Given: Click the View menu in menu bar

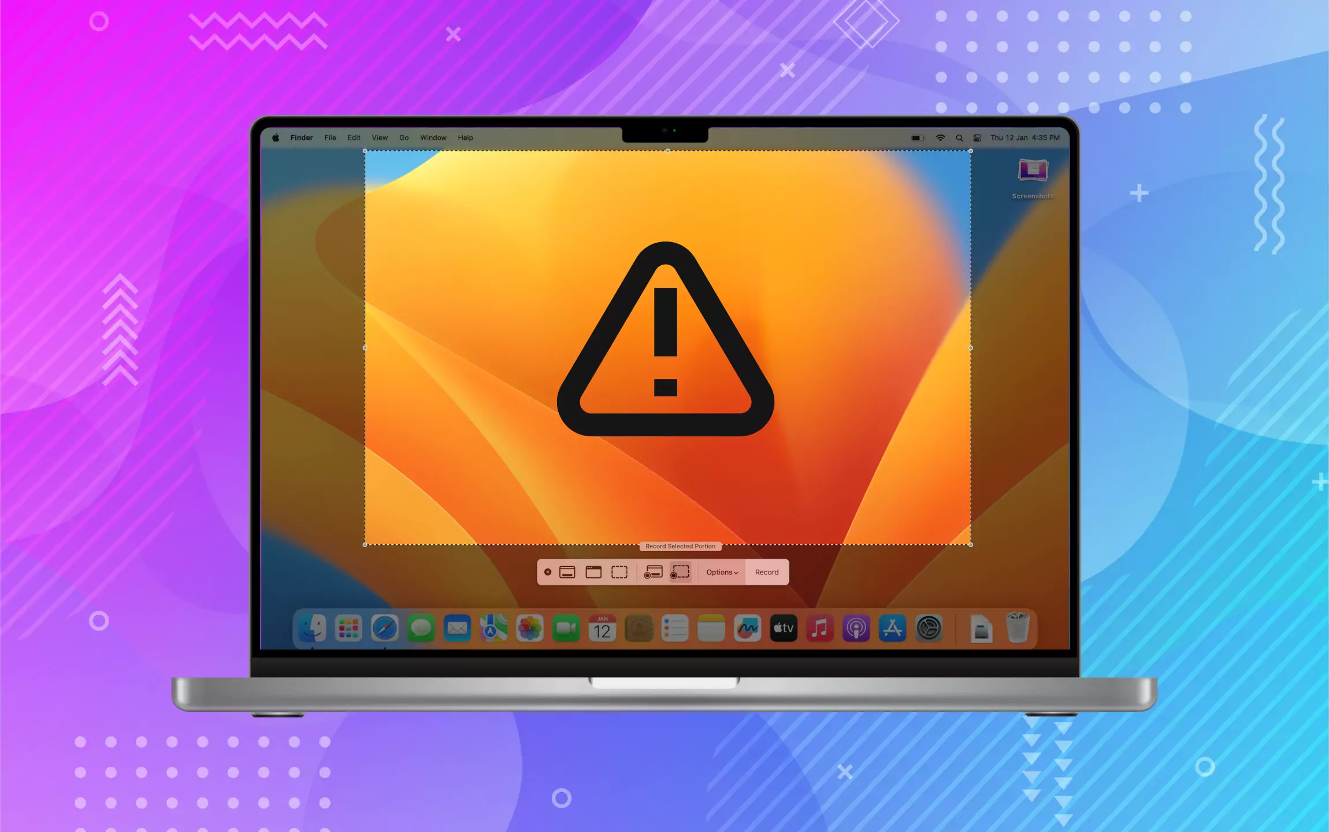Looking at the screenshot, I should pos(378,137).
